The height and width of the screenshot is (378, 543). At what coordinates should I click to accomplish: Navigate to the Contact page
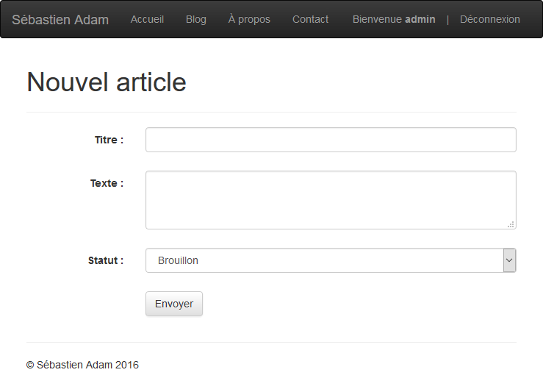pyautogui.click(x=310, y=20)
